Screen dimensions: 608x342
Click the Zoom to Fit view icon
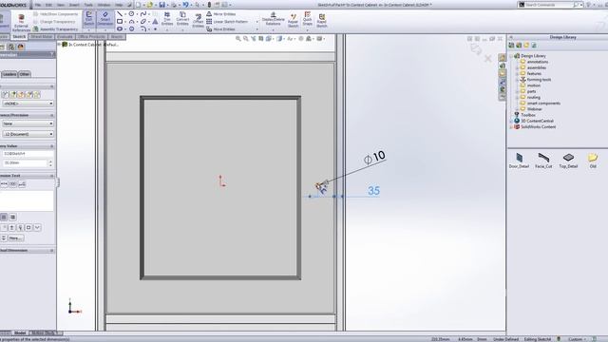click(238, 38)
